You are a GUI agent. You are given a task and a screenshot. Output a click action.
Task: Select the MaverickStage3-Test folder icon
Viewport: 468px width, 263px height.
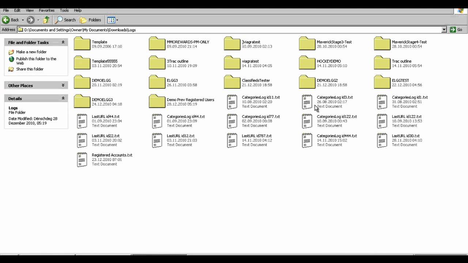[x=307, y=43]
